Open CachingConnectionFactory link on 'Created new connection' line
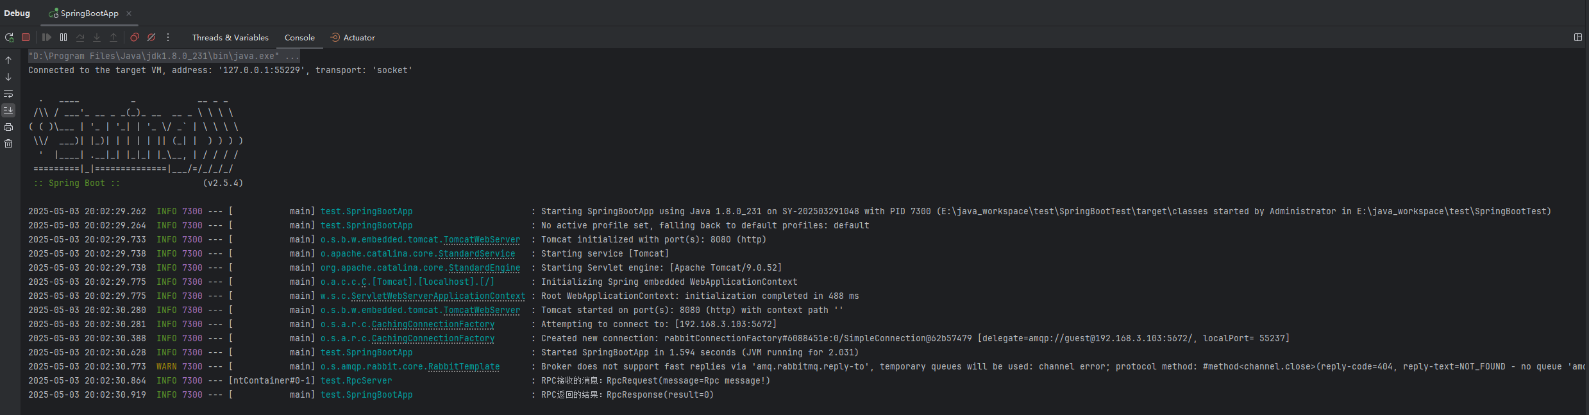The height and width of the screenshot is (415, 1589). [x=433, y=339]
